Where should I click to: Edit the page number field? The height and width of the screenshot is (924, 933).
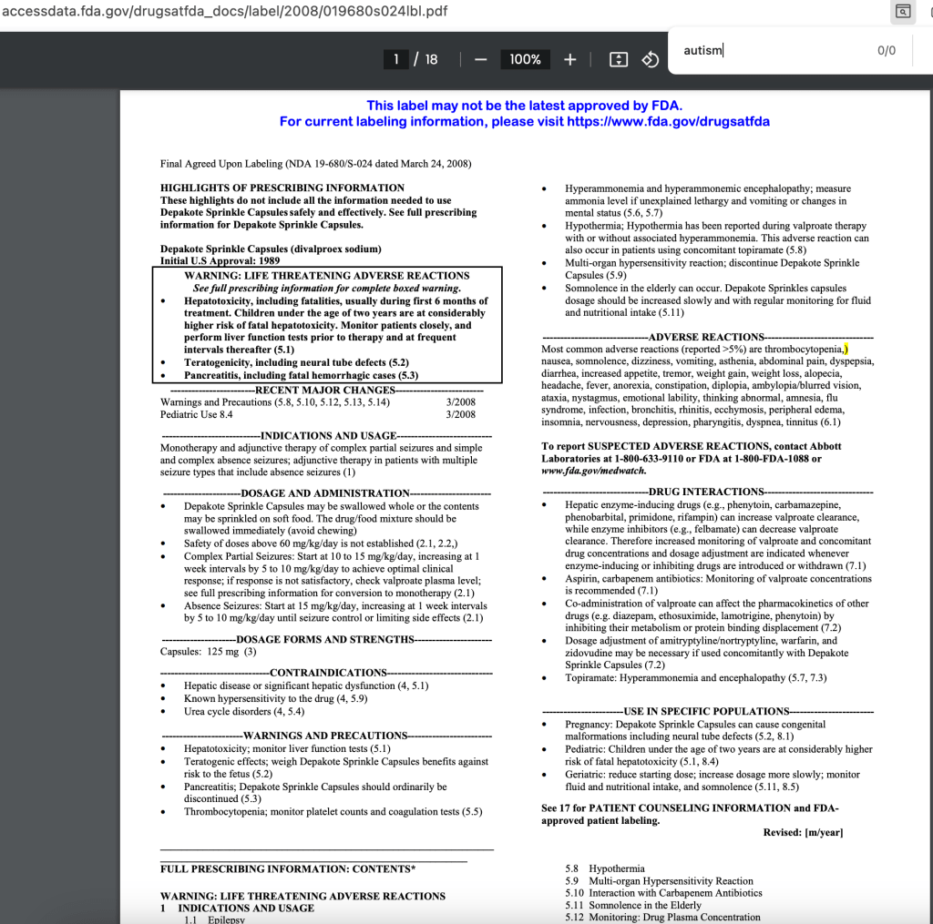coord(396,59)
